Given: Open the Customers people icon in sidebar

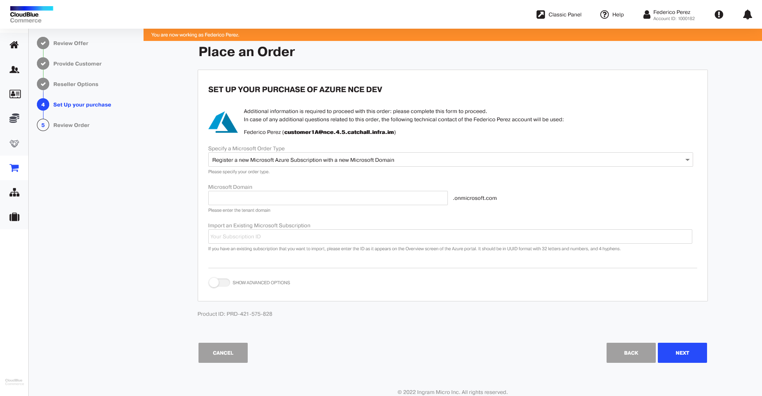Looking at the screenshot, I should pos(14,70).
